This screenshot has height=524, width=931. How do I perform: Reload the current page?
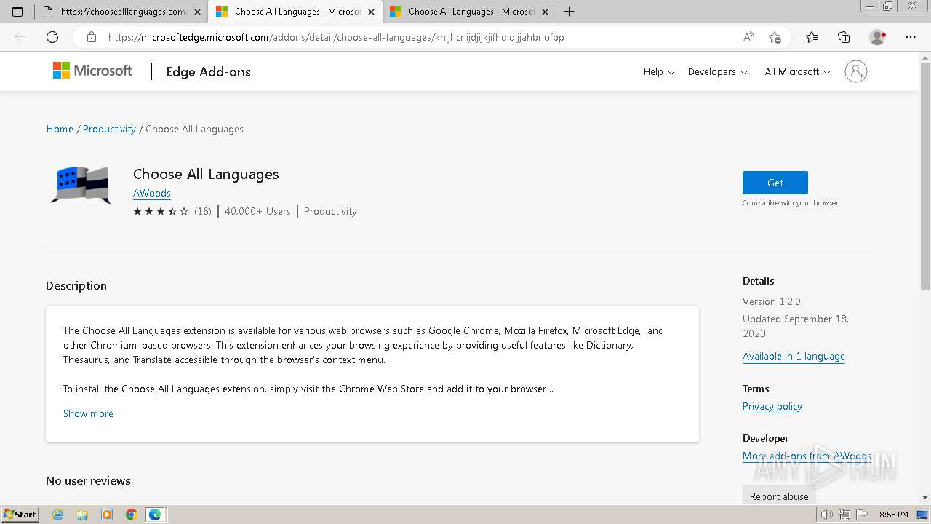point(52,37)
